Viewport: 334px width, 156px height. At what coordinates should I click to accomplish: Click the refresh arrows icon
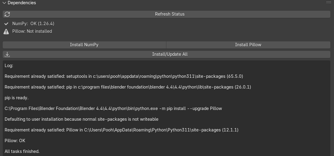pos(7,14)
